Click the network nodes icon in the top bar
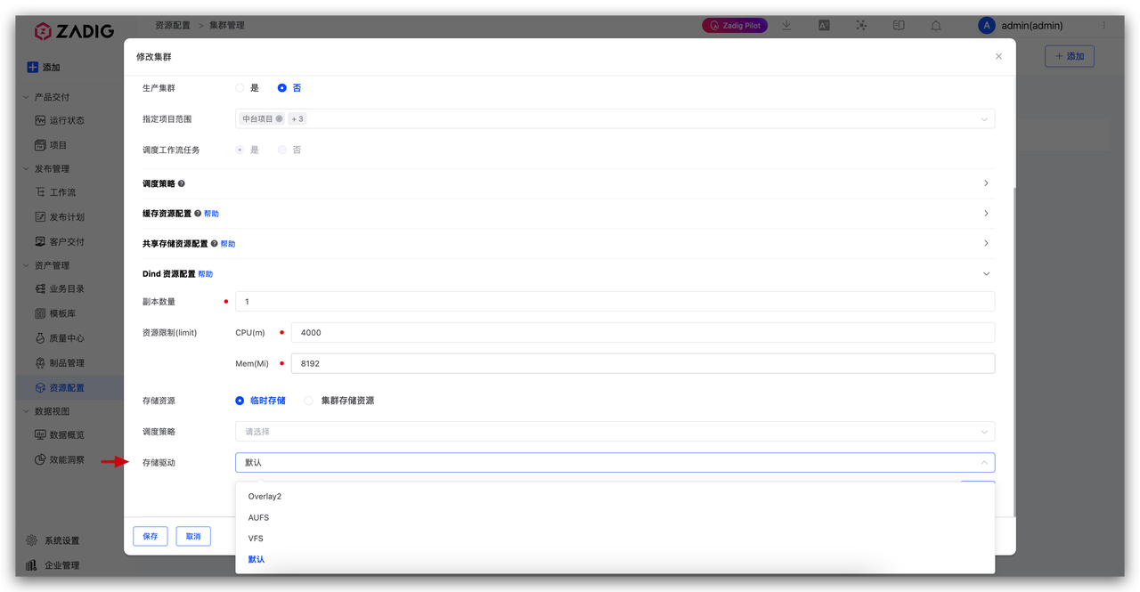Screen dimensions: 1140x592 [x=861, y=26]
